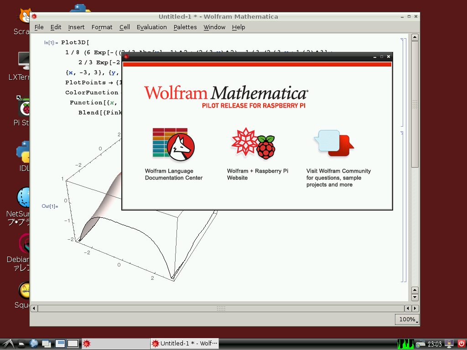
Task: Open the NetSurf browser desktop icon
Action: [23, 197]
